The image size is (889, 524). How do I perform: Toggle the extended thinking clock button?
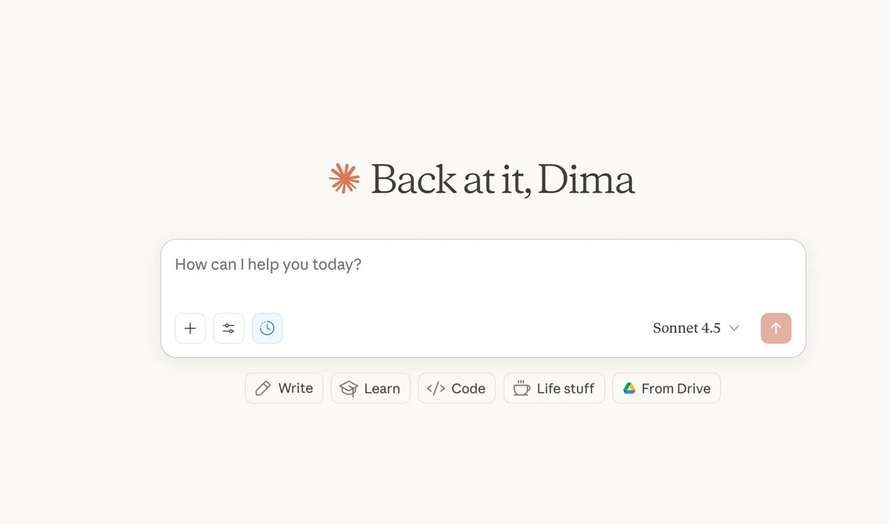tap(267, 328)
